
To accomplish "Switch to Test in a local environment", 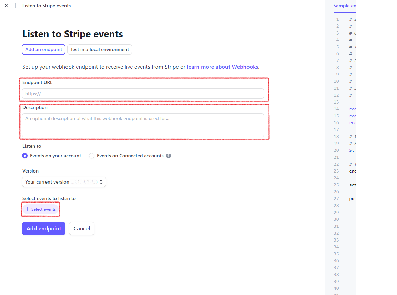I will 100,49.
